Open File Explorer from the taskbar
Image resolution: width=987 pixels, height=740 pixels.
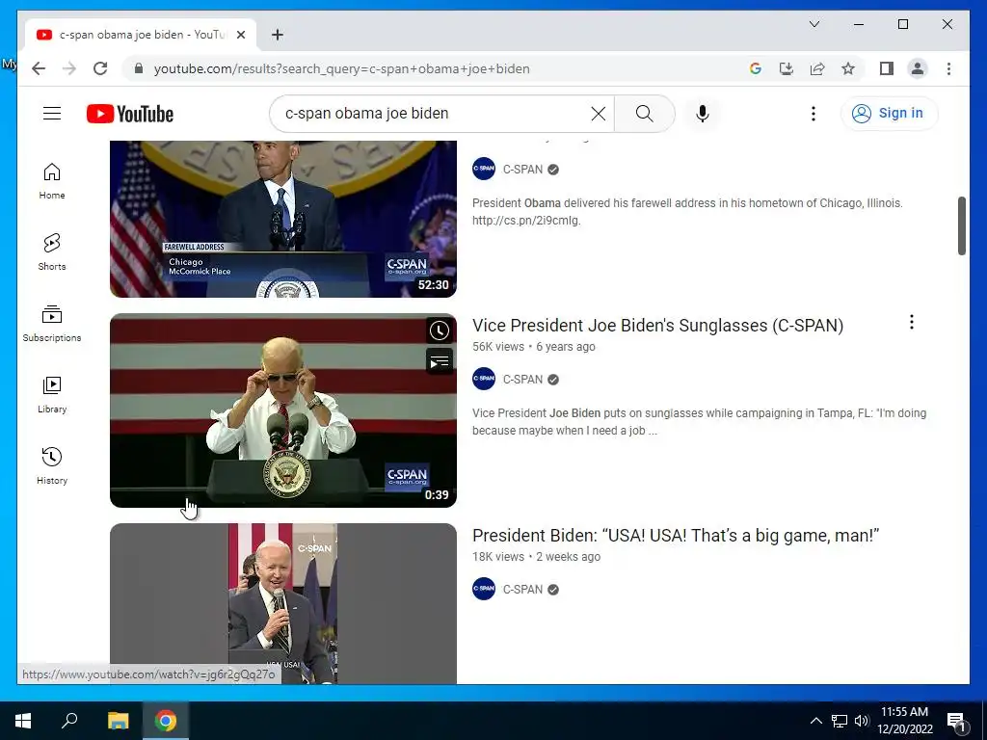point(118,721)
